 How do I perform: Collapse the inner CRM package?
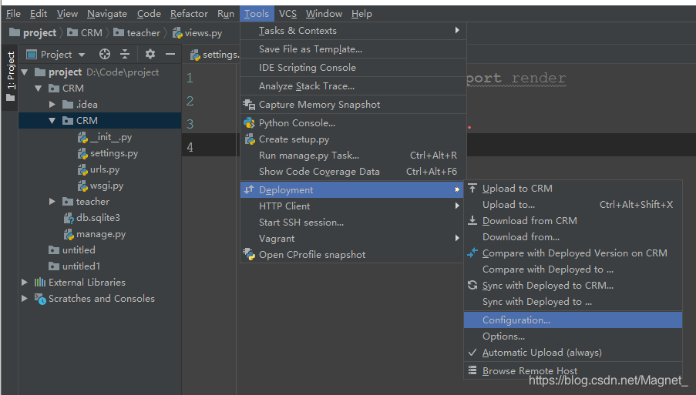pyautogui.click(x=52, y=121)
